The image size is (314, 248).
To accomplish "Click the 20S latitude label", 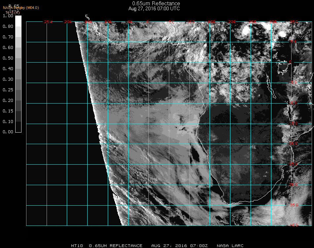I will [x=294, y=144].
